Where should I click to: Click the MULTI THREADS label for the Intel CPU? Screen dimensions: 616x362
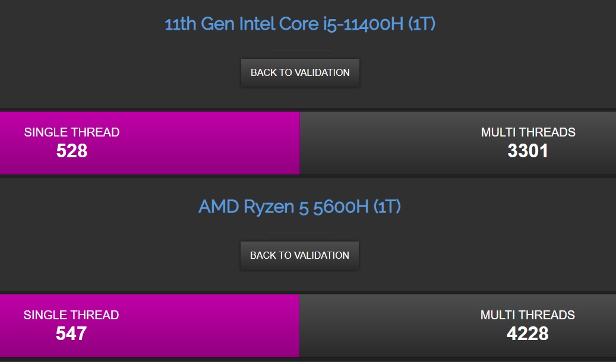[x=529, y=132]
